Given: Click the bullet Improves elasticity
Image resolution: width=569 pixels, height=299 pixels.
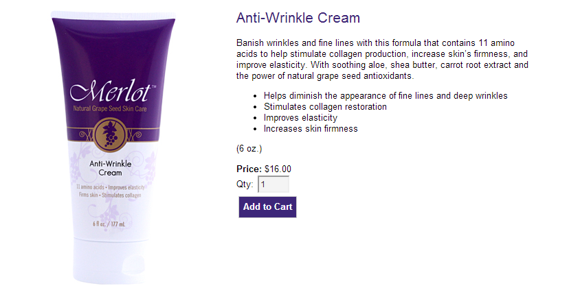Looking at the screenshot, I should 300,118.
